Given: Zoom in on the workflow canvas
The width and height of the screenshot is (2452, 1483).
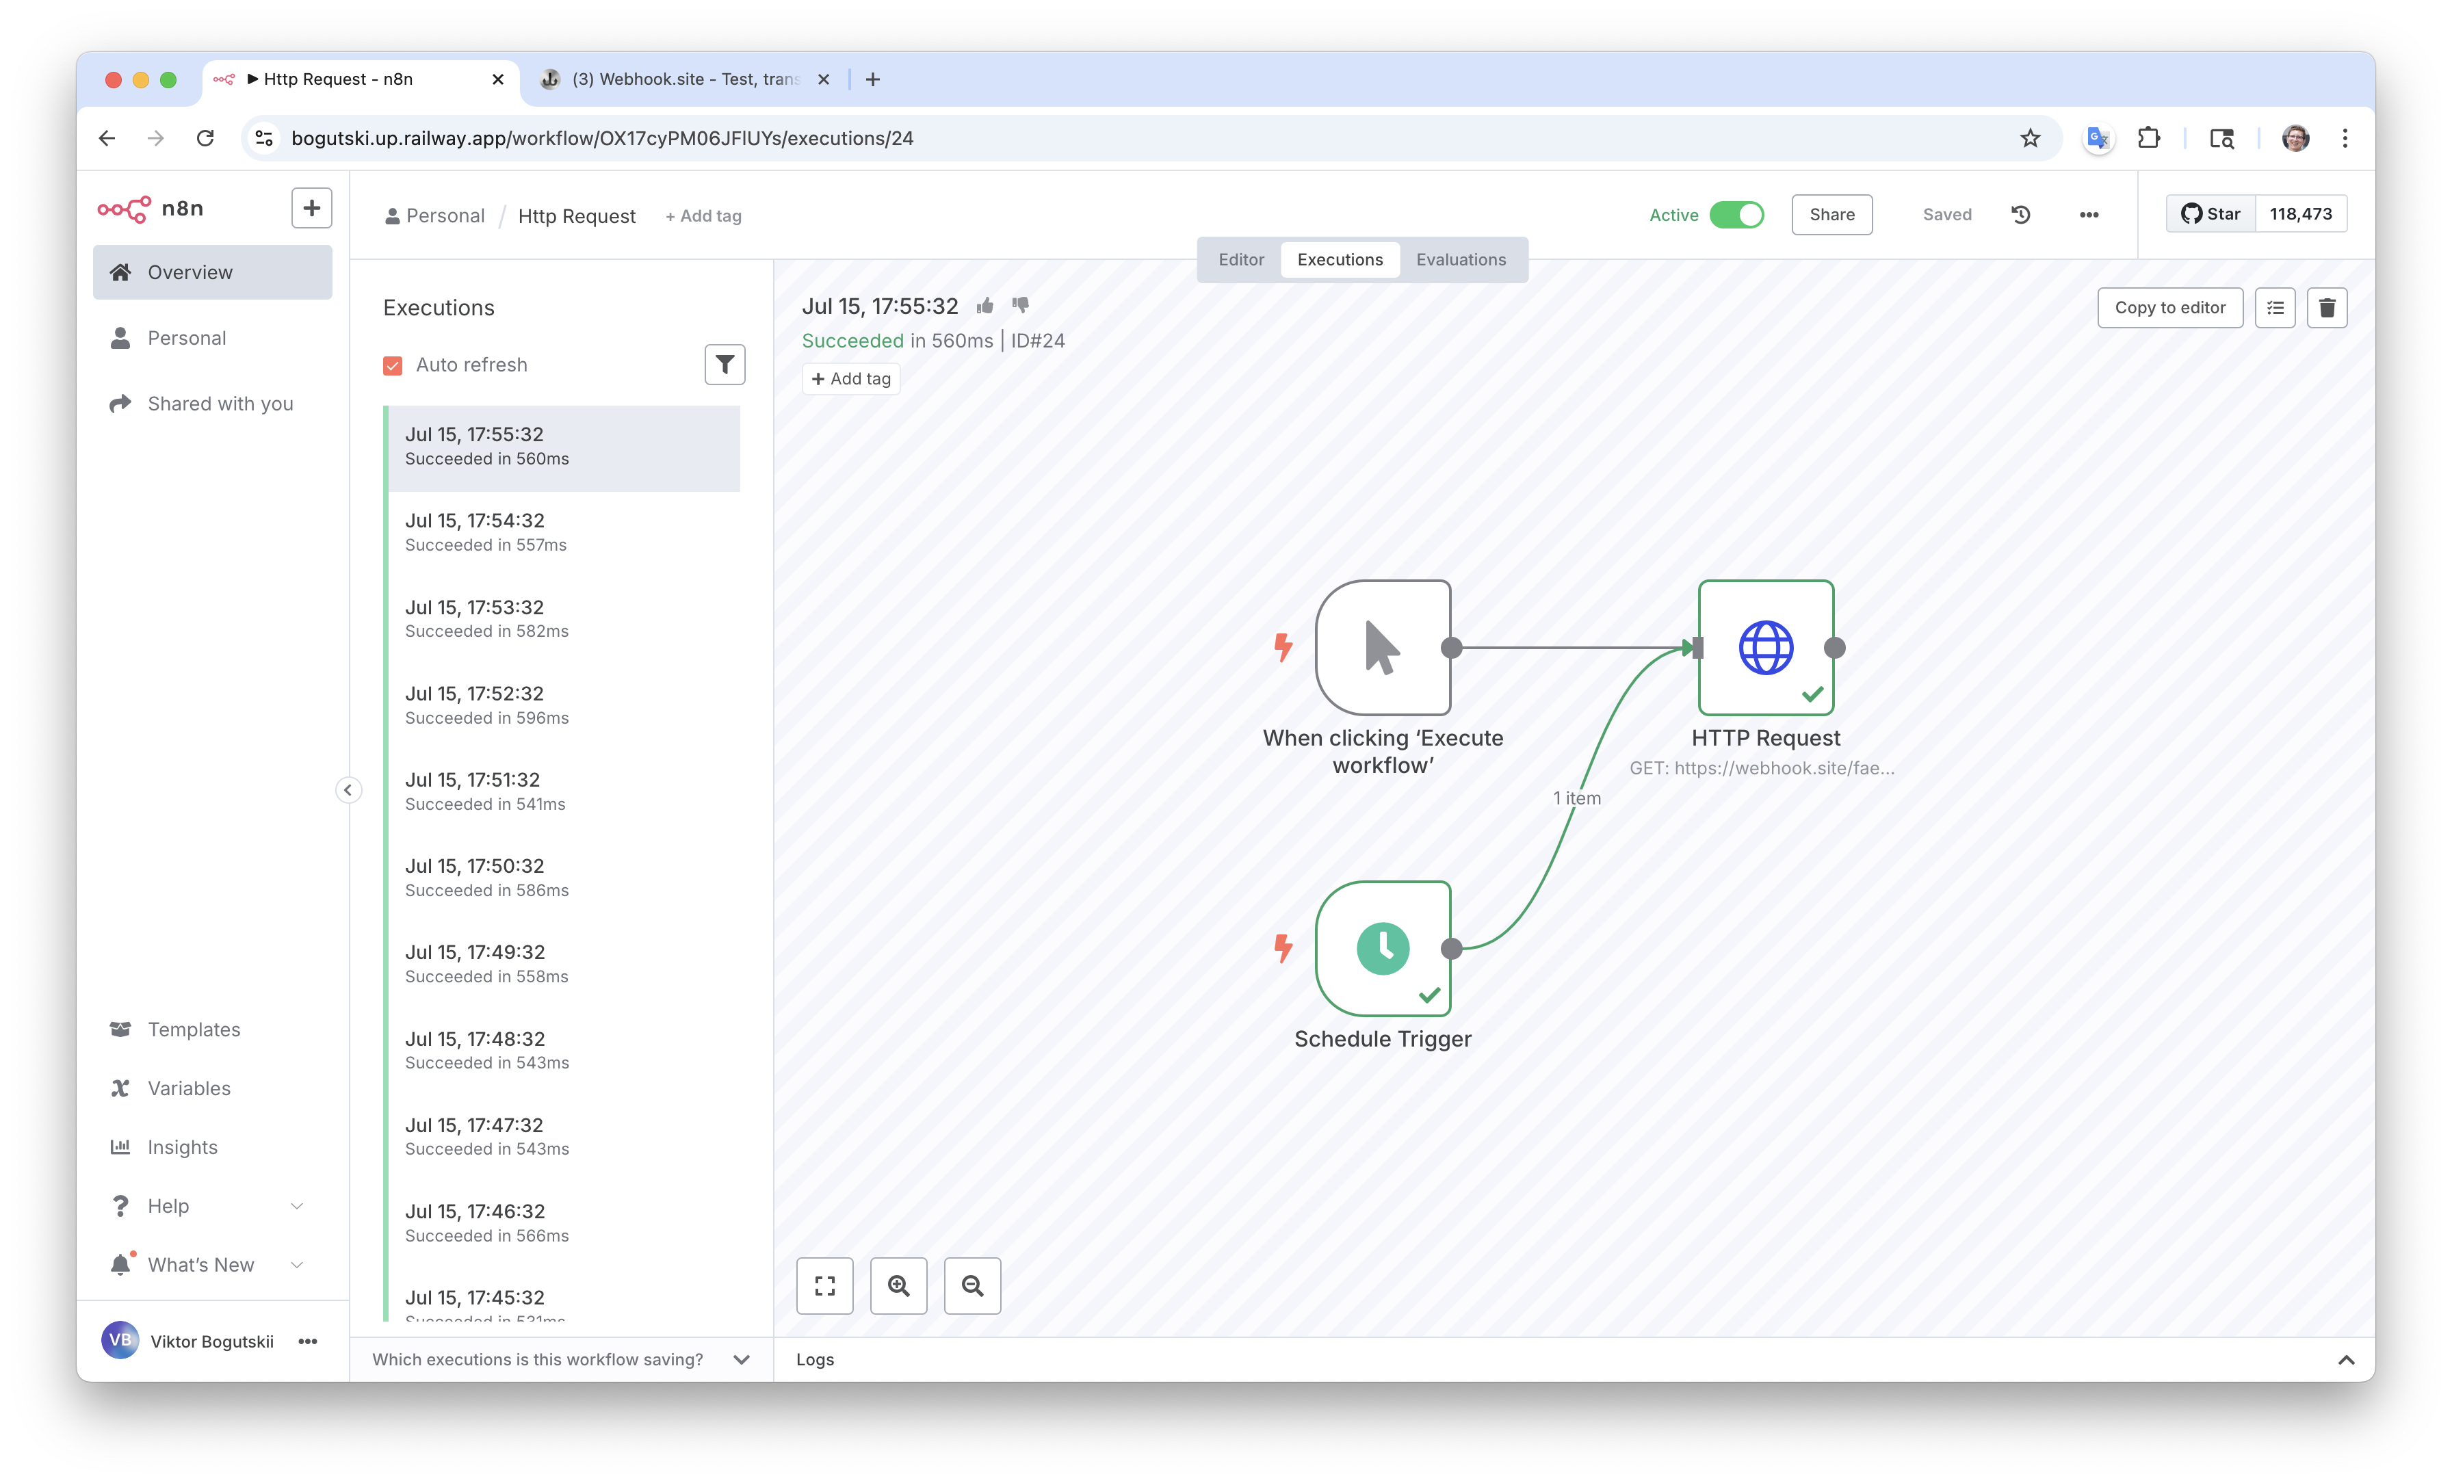Looking at the screenshot, I should 898,1286.
